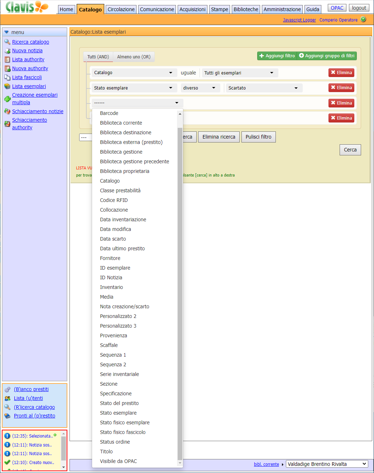Select Tutti (AND) filter mode
The image size is (374, 473).
(x=98, y=57)
